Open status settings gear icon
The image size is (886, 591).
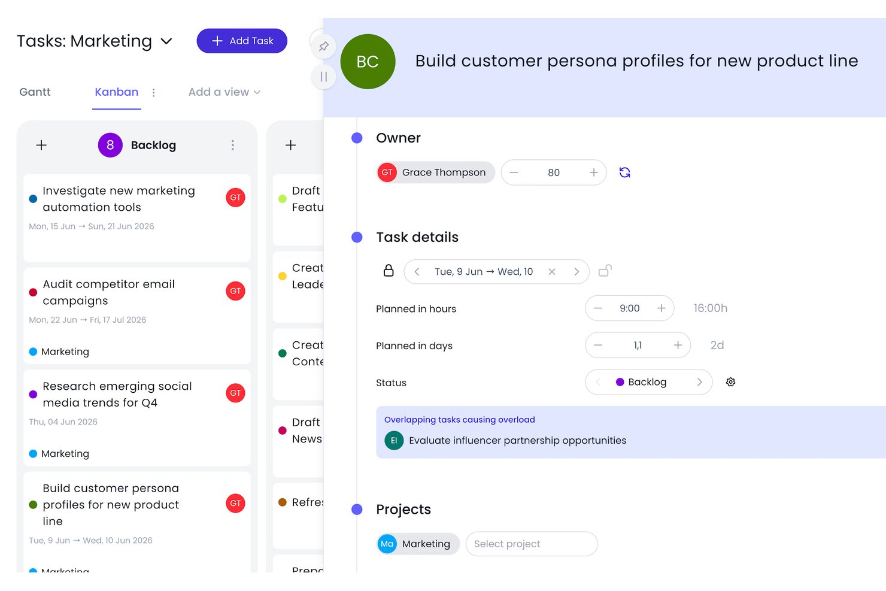click(x=730, y=382)
